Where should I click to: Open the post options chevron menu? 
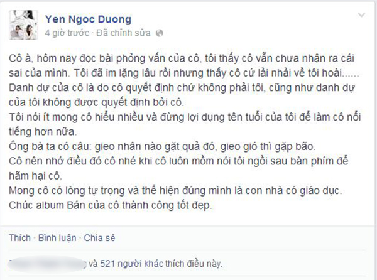(361, 15)
